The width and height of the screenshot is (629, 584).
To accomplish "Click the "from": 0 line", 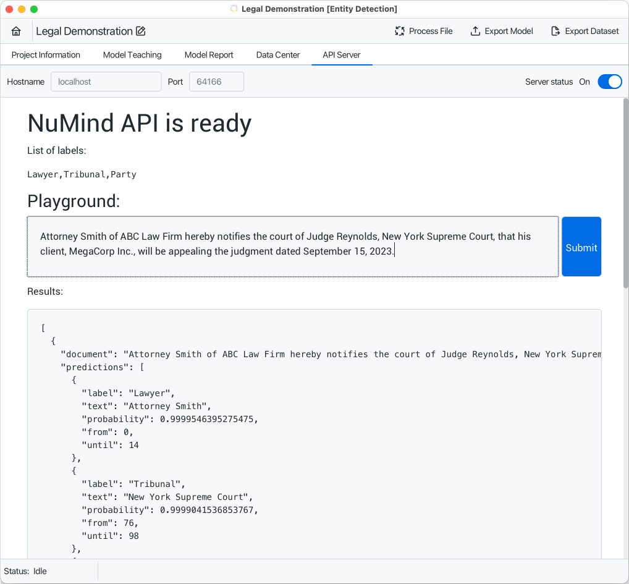I will (x=108, y=432).
